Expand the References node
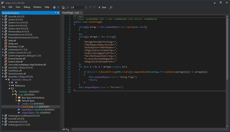The image size is (230, 132). point(10,86)
